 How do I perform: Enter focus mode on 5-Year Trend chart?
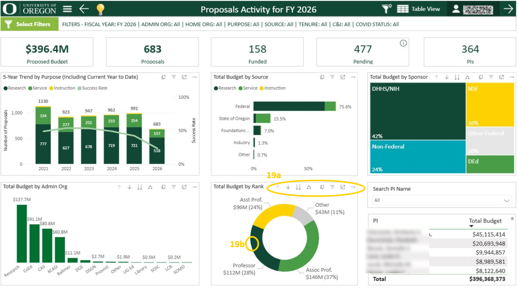coord(184,77)
